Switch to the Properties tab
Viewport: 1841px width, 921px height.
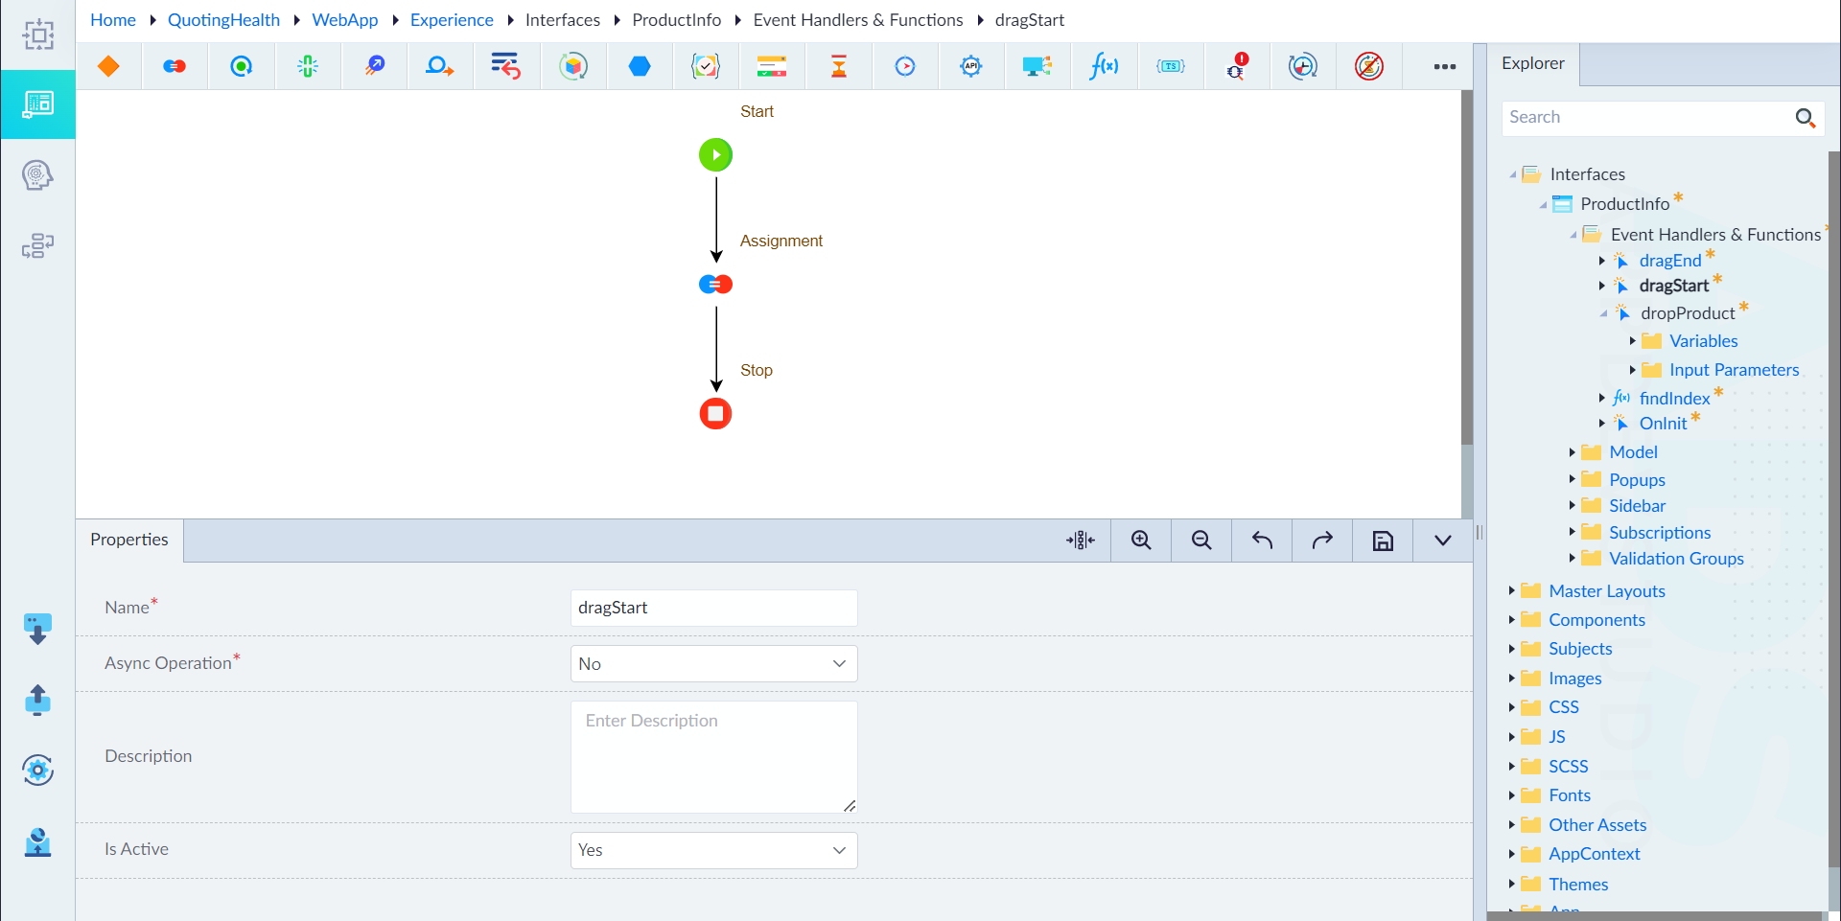pyautogui.click(x=129, y=540)
